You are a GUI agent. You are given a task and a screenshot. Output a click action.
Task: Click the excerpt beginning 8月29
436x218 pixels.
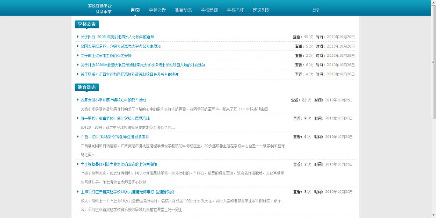[128, 128]
